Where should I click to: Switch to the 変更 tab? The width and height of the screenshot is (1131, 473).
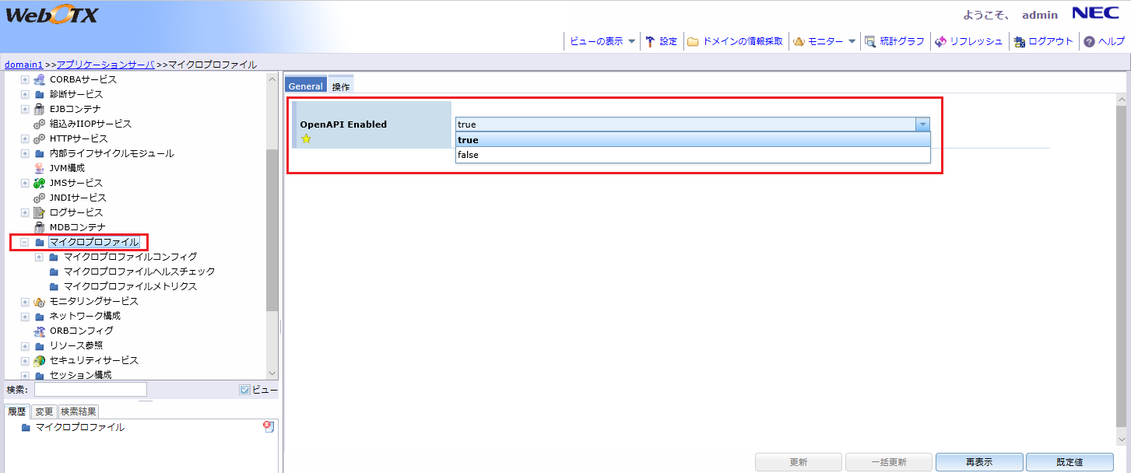pos(44,412)
